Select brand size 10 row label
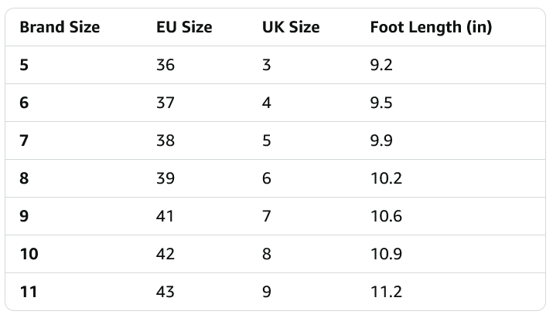 29,254
